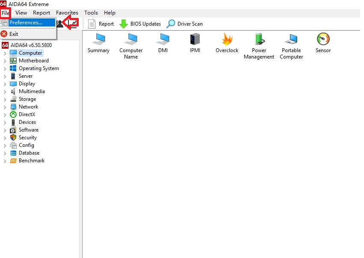The image size is (364, 258).
Task: Select Exit in the File menu
Action: pyautogui.click(x=14, y=34)
